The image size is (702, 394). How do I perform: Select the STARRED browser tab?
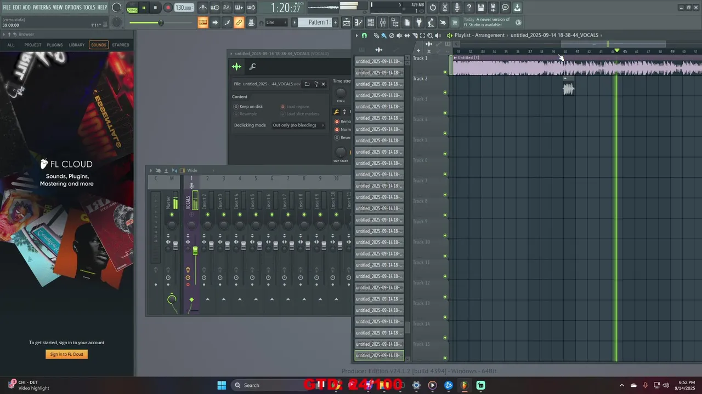pyautogui.click(x=121, y=45)
